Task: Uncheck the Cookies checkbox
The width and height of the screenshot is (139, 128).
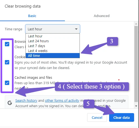Action: (7, 62)
